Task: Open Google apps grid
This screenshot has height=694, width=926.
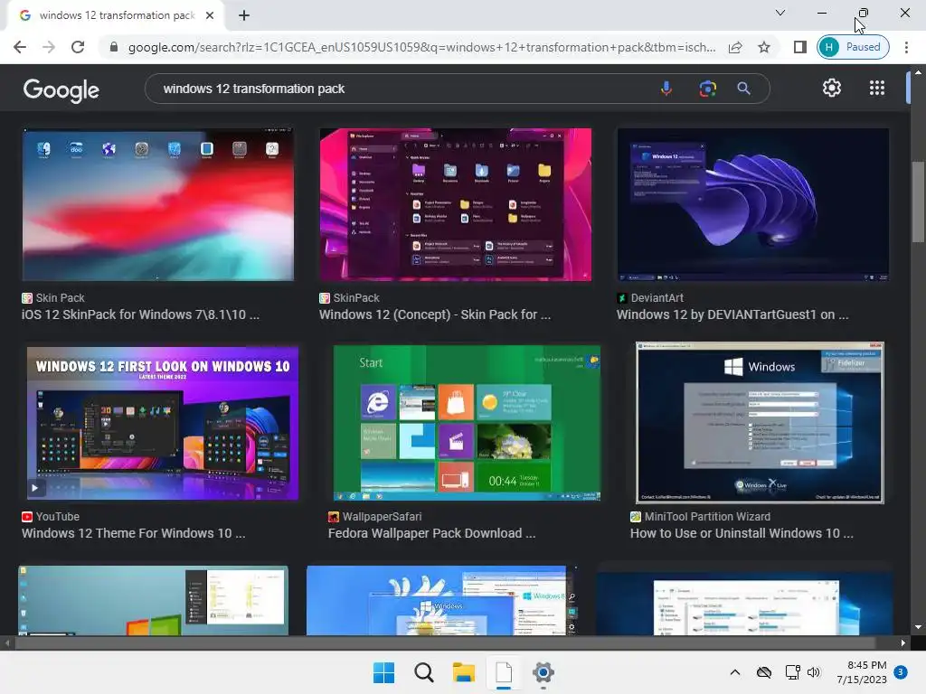Action: pos(877,88)
